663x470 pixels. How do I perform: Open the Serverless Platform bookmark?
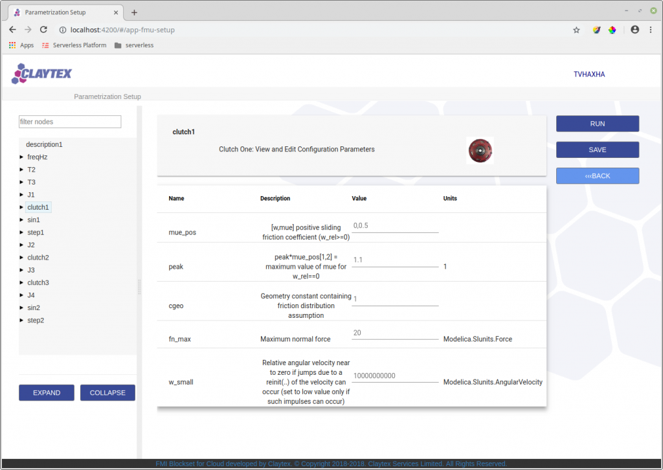pyautogui.click(x=74, y=45)
